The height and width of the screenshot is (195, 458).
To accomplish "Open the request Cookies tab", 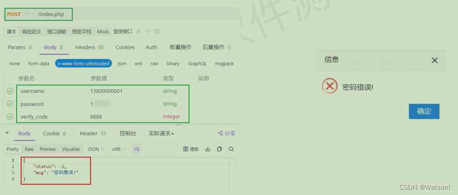I will 125,47.
